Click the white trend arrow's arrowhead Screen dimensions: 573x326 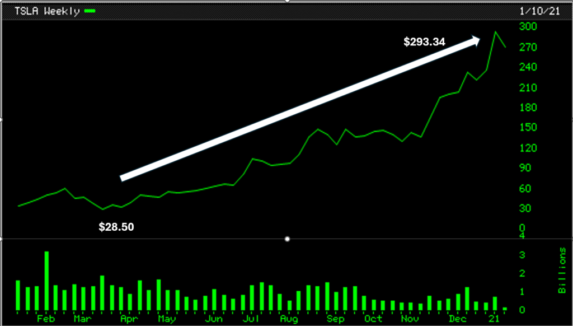(475, 40)
